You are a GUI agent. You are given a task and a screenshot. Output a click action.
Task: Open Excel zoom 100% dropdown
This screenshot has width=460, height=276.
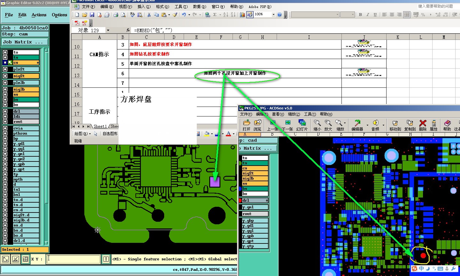pyautogui.click(x=273, y=15)
